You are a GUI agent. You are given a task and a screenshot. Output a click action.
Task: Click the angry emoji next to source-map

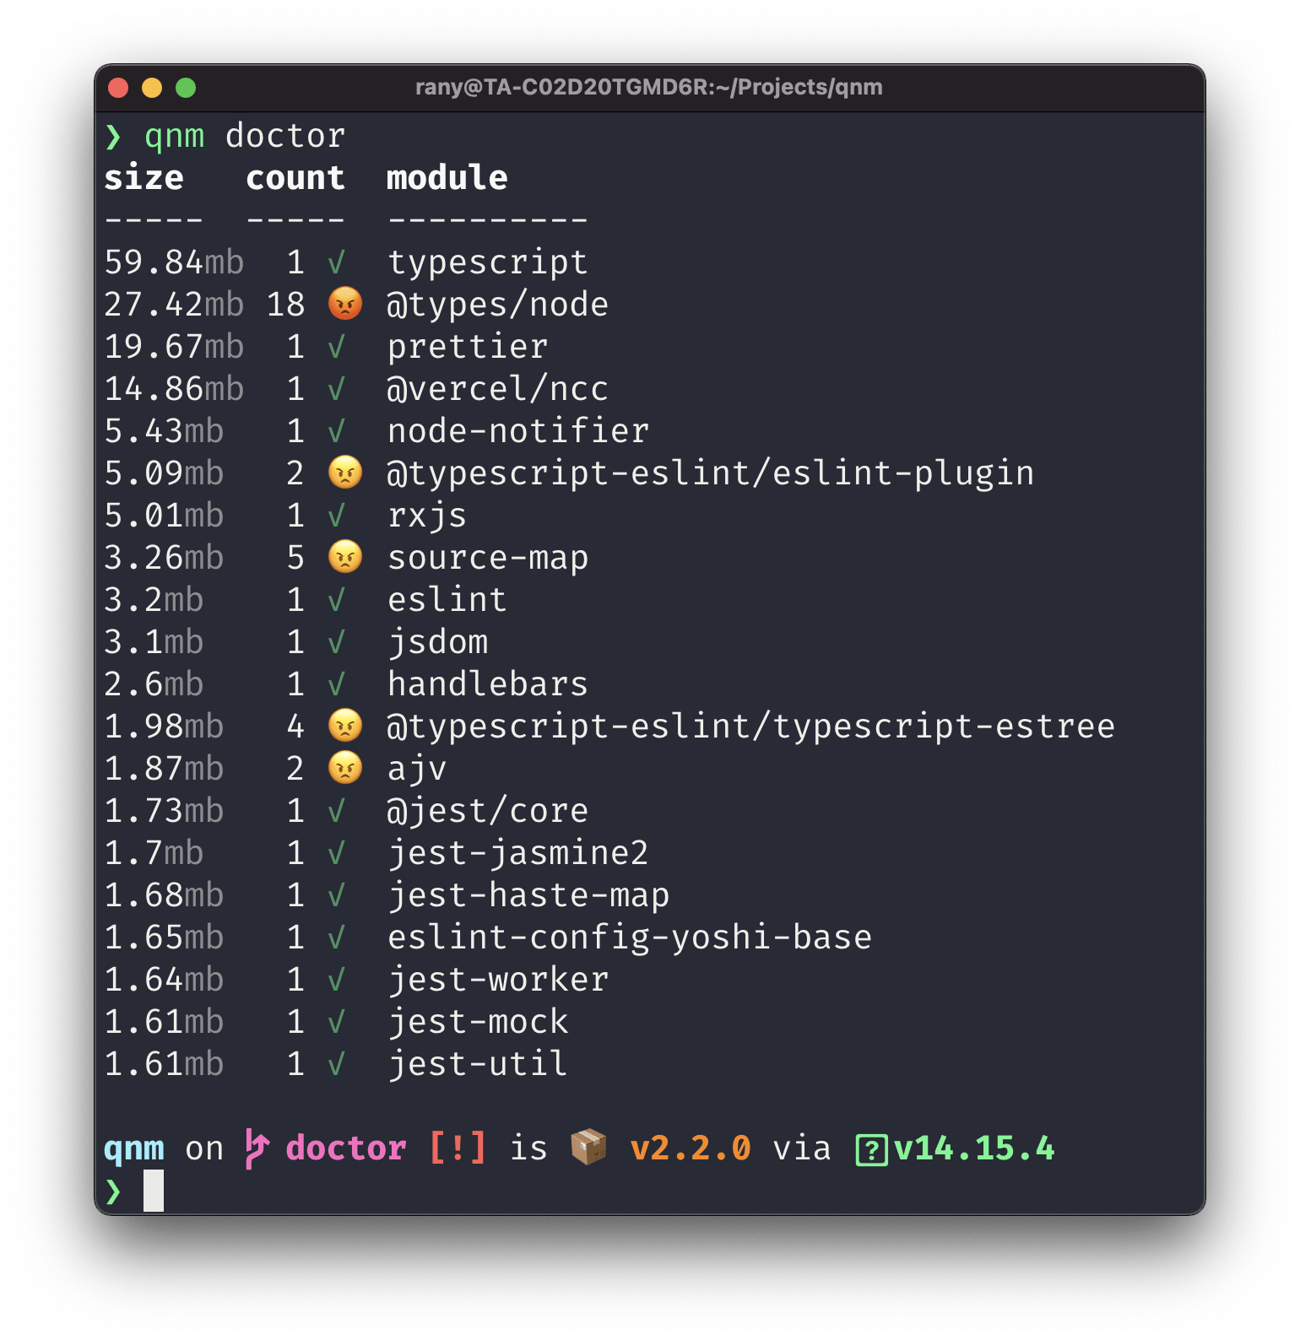click(x=345, y=557)
